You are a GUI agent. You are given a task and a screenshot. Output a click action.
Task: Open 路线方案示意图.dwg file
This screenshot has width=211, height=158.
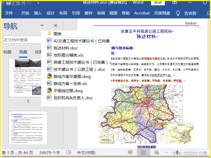72,77
